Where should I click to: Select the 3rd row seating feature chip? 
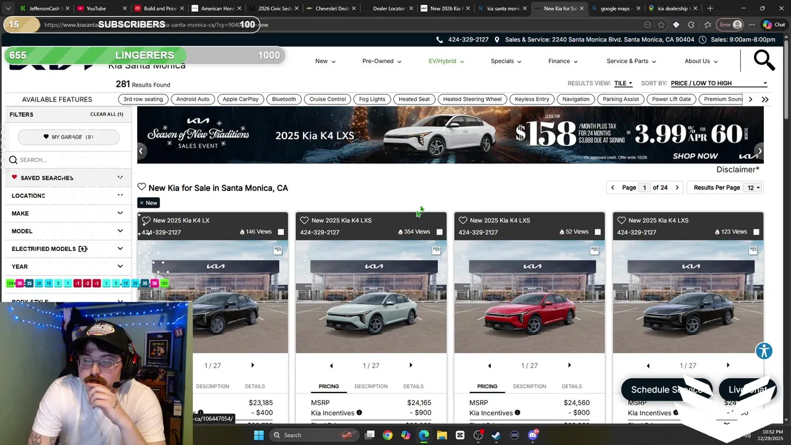click(143, 99)
